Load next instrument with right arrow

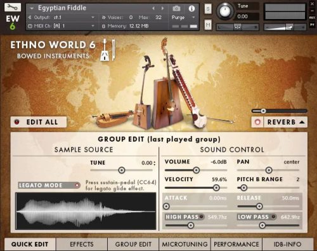162,8
